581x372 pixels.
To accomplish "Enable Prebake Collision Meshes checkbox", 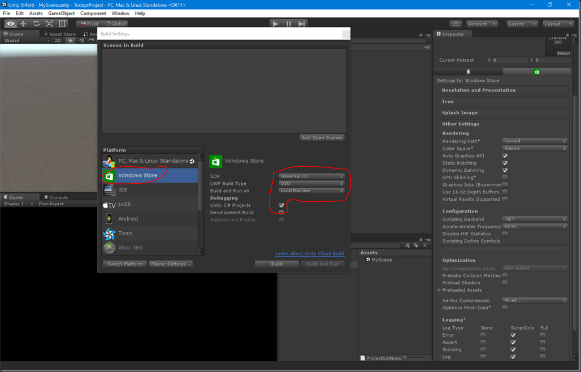I will [505, 276].
